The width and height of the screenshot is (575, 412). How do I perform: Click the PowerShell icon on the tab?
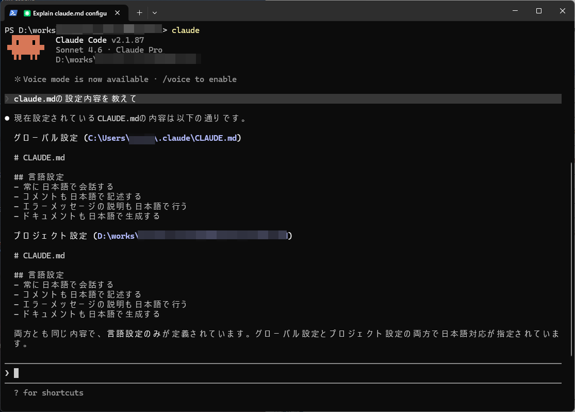tap(14, 13)
